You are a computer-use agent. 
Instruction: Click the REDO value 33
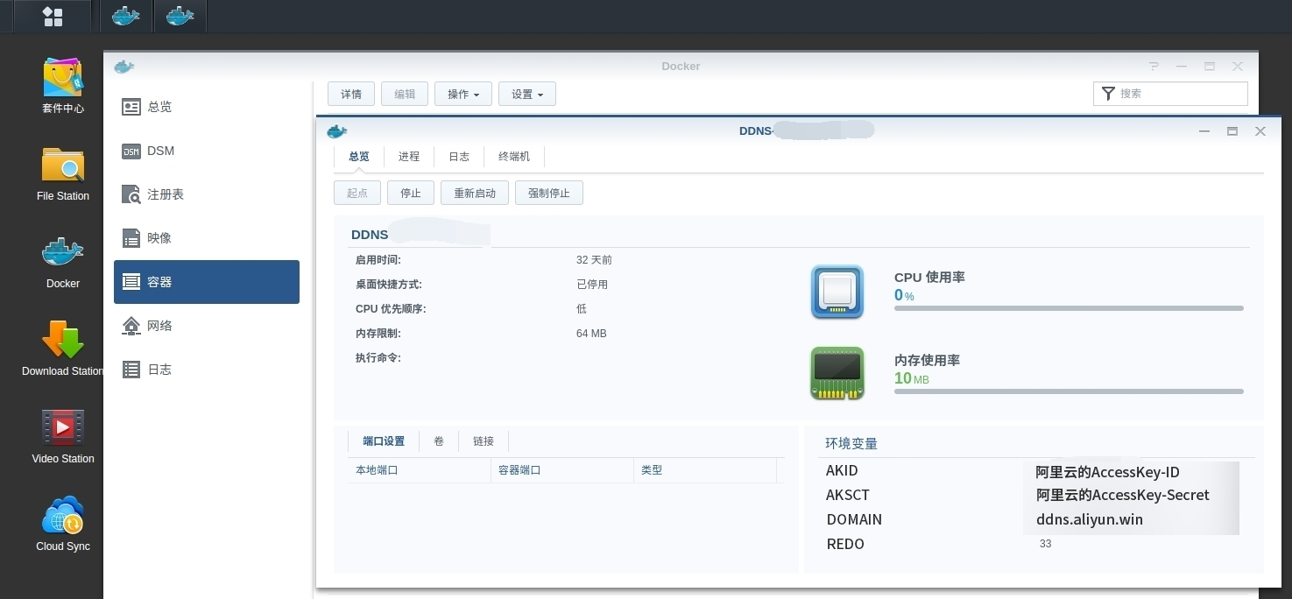click(x=1045, y=544)
